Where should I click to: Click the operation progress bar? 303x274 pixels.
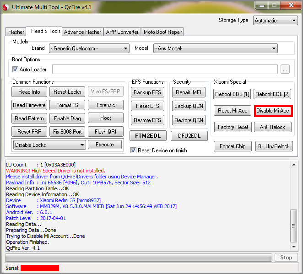139,258
